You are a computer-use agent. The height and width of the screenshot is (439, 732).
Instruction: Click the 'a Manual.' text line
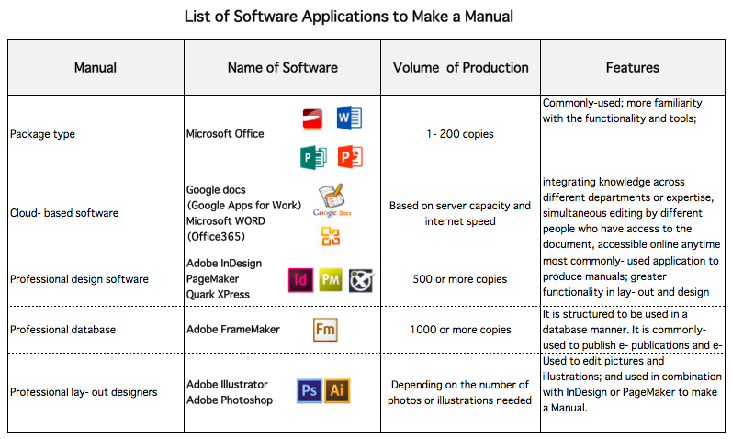tap(565, 408)
